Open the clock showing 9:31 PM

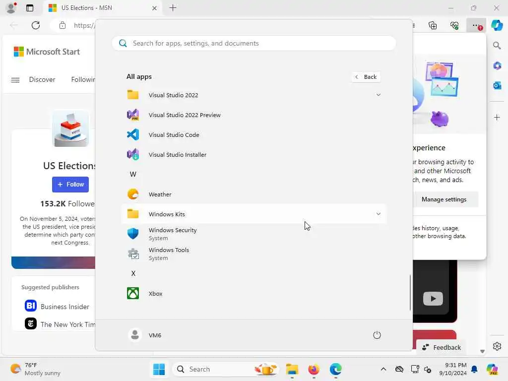coord(453,369)
